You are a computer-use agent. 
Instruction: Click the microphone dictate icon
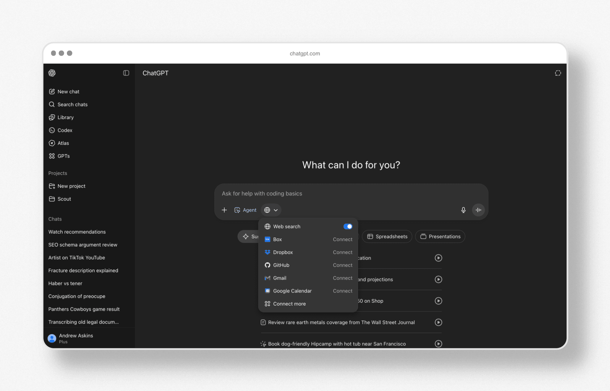[x=463, y=210]
